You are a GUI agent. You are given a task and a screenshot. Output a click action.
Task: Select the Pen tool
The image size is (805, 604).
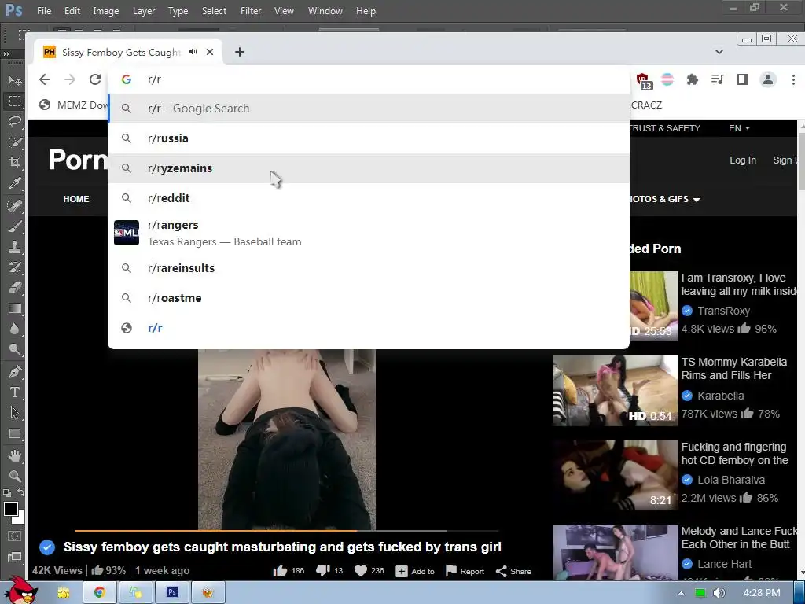(14, 371)
